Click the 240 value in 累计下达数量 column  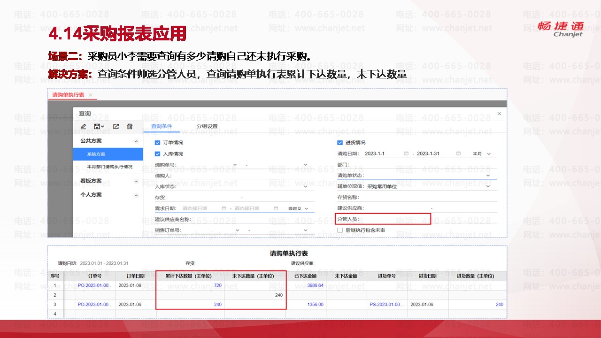tap(217, 304)
